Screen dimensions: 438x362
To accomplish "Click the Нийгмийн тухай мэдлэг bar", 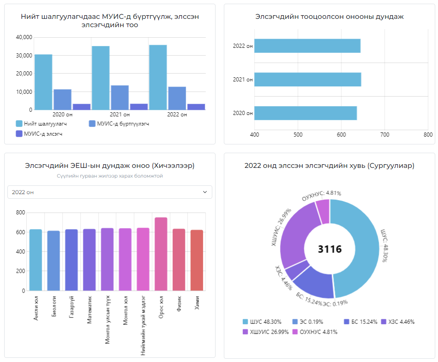I will pos(143,259).
